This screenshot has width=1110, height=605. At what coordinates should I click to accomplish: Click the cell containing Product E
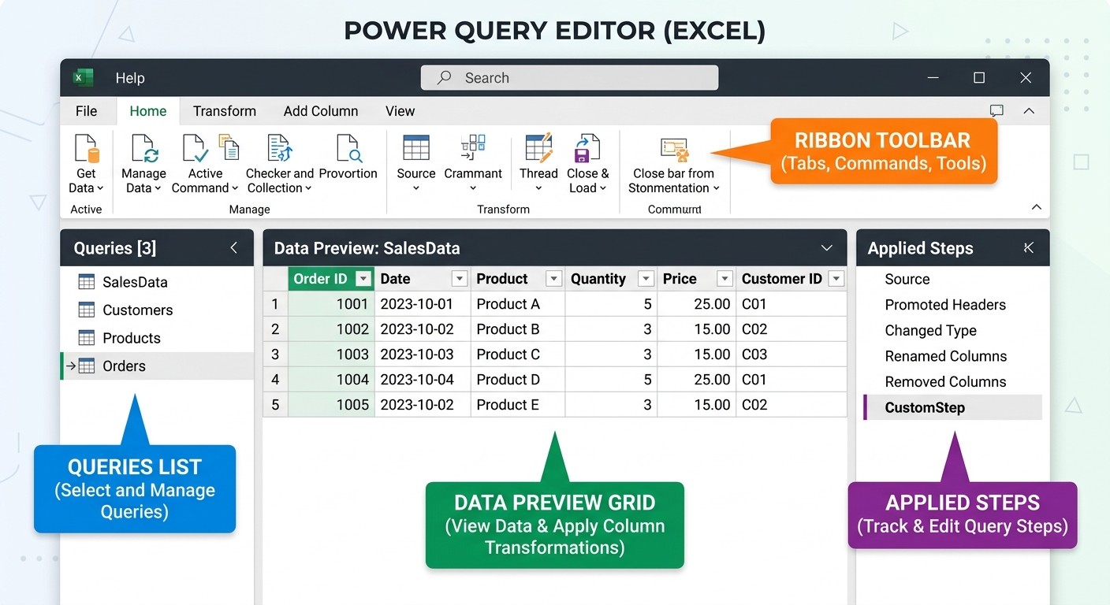click(x=518, y=405)
